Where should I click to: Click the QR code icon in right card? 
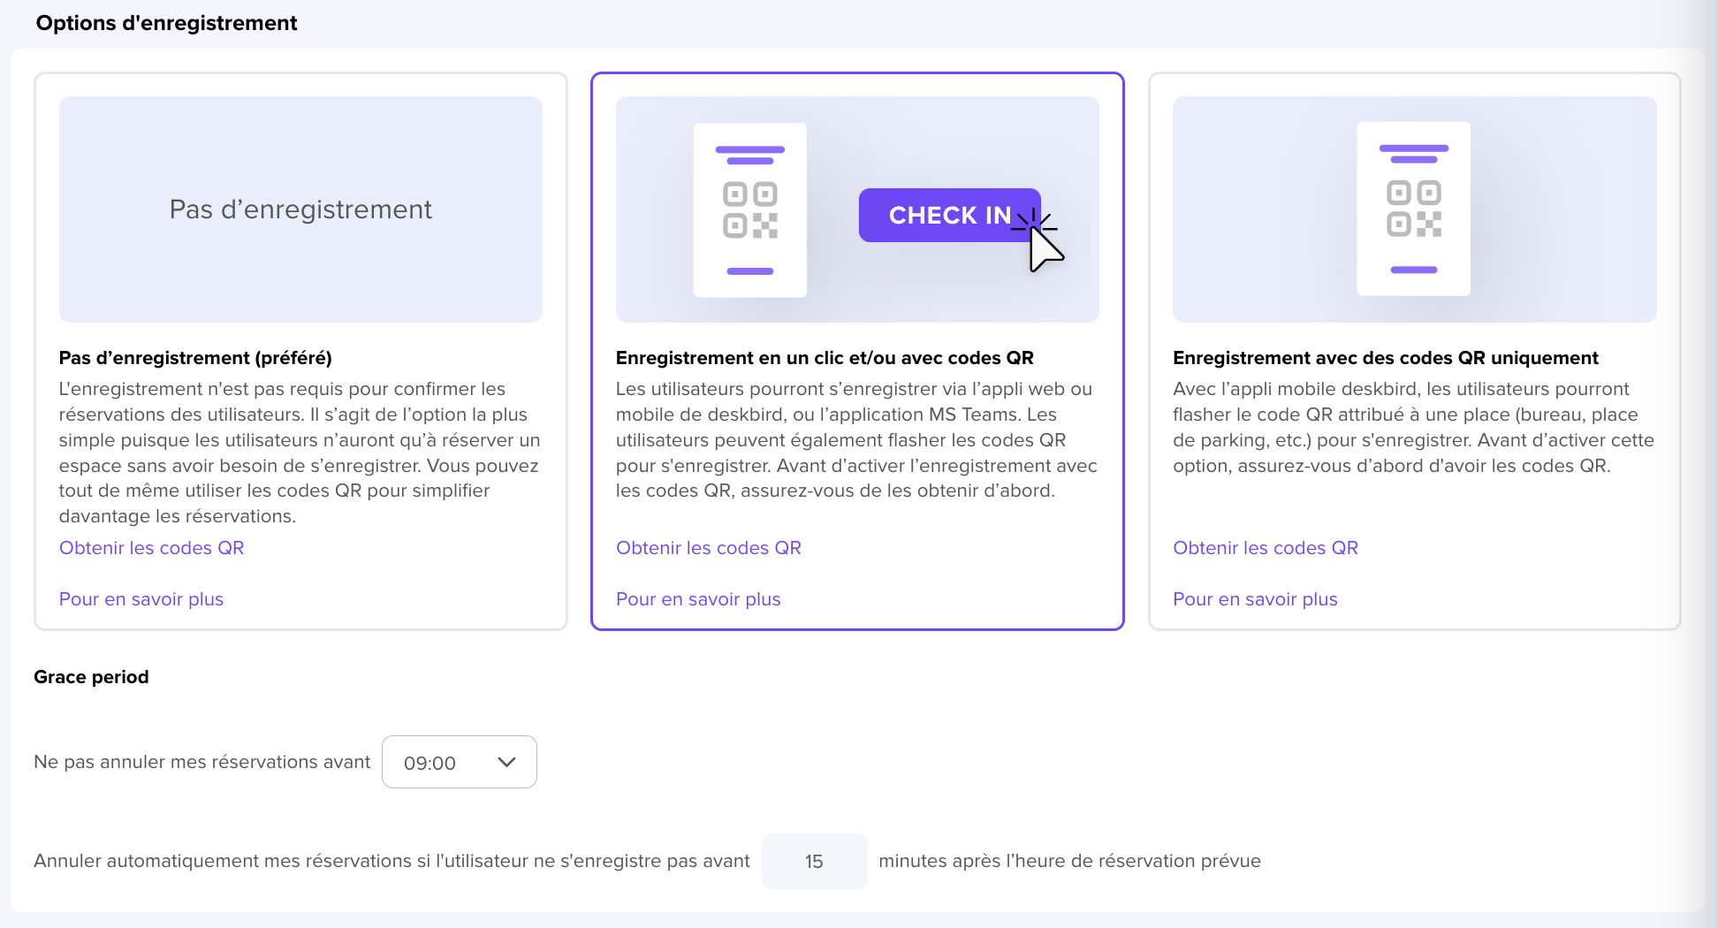[x=1414, y=209]
